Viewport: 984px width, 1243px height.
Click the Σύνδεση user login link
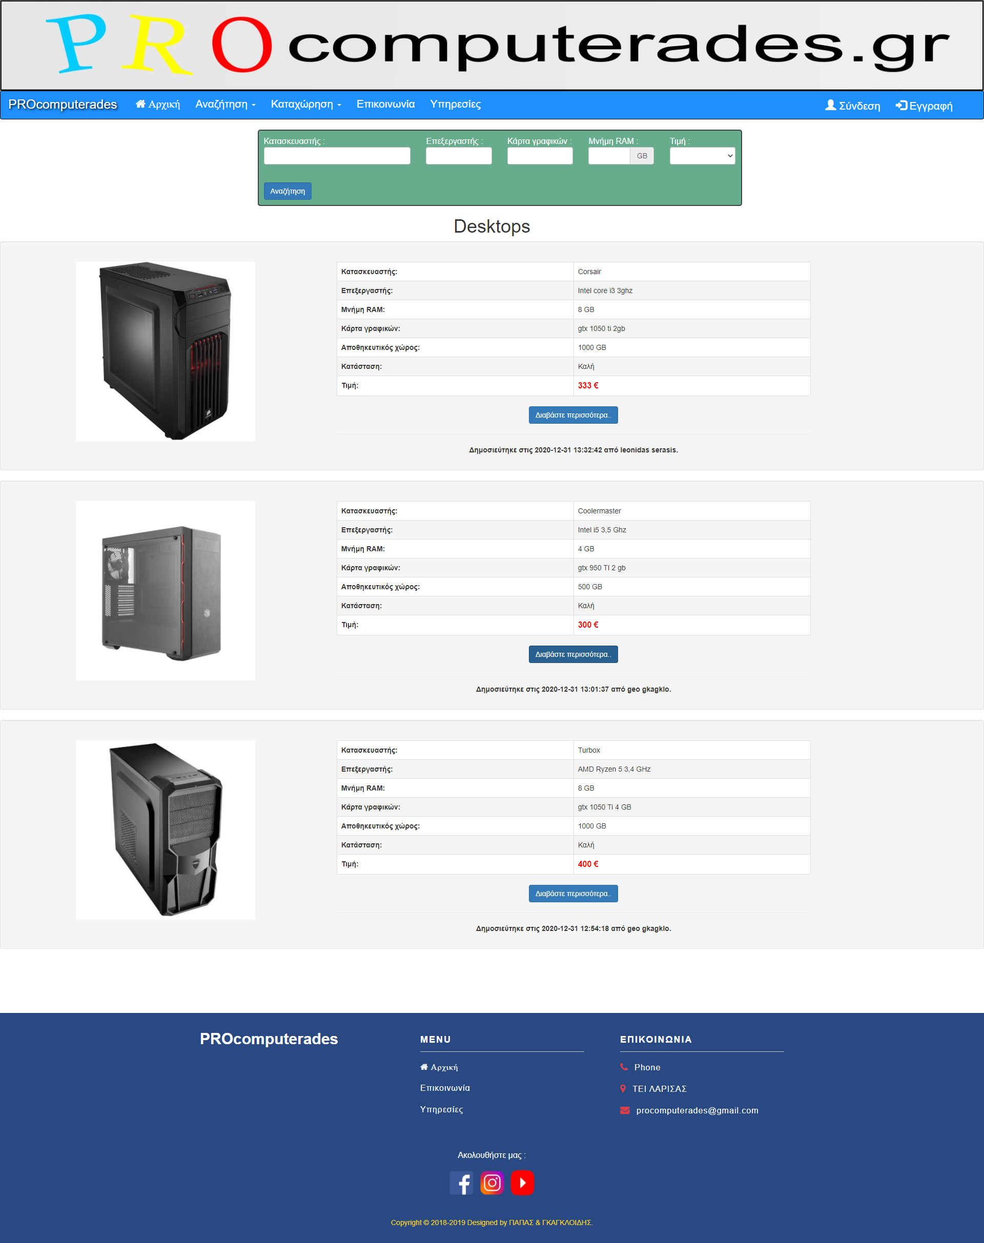click(852, 106)
